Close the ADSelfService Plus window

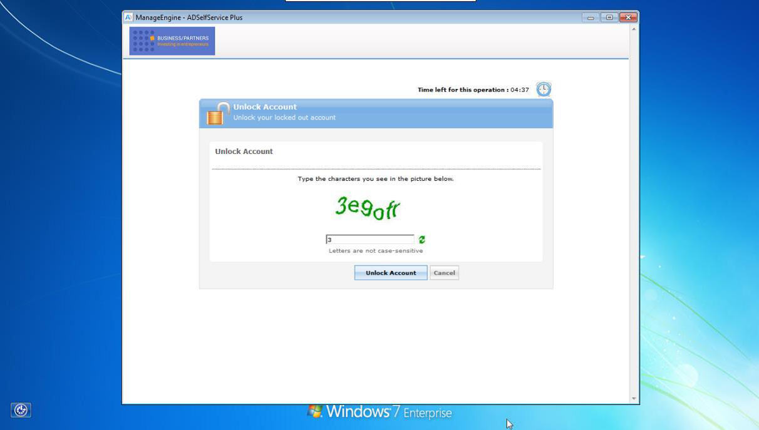(x=628, y=18)
